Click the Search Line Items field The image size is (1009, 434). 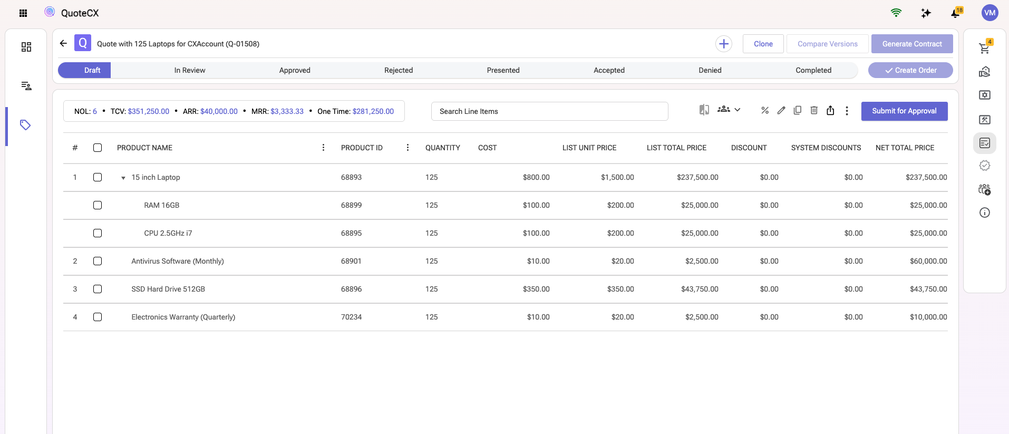tap(549, 111)
